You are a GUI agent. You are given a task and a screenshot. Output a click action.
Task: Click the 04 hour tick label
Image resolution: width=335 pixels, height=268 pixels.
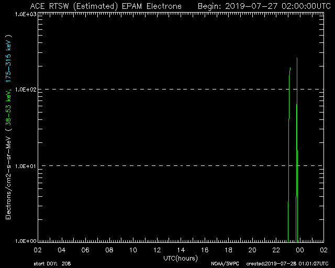point(62,250)
